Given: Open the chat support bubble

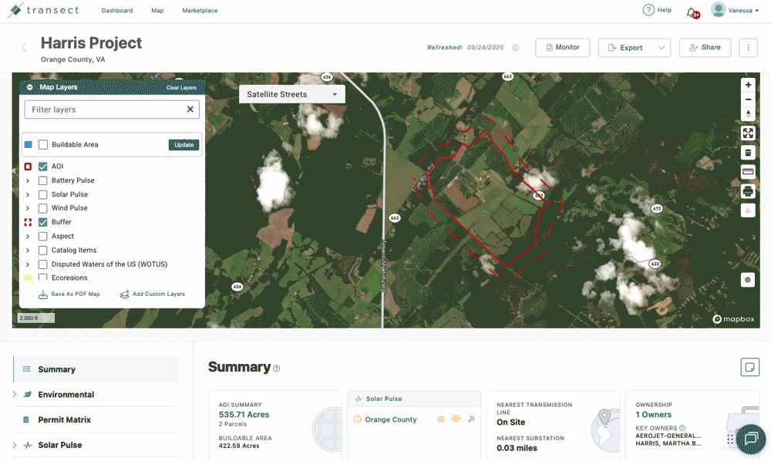Looking at the screenshot, I should tap(749, 439).
